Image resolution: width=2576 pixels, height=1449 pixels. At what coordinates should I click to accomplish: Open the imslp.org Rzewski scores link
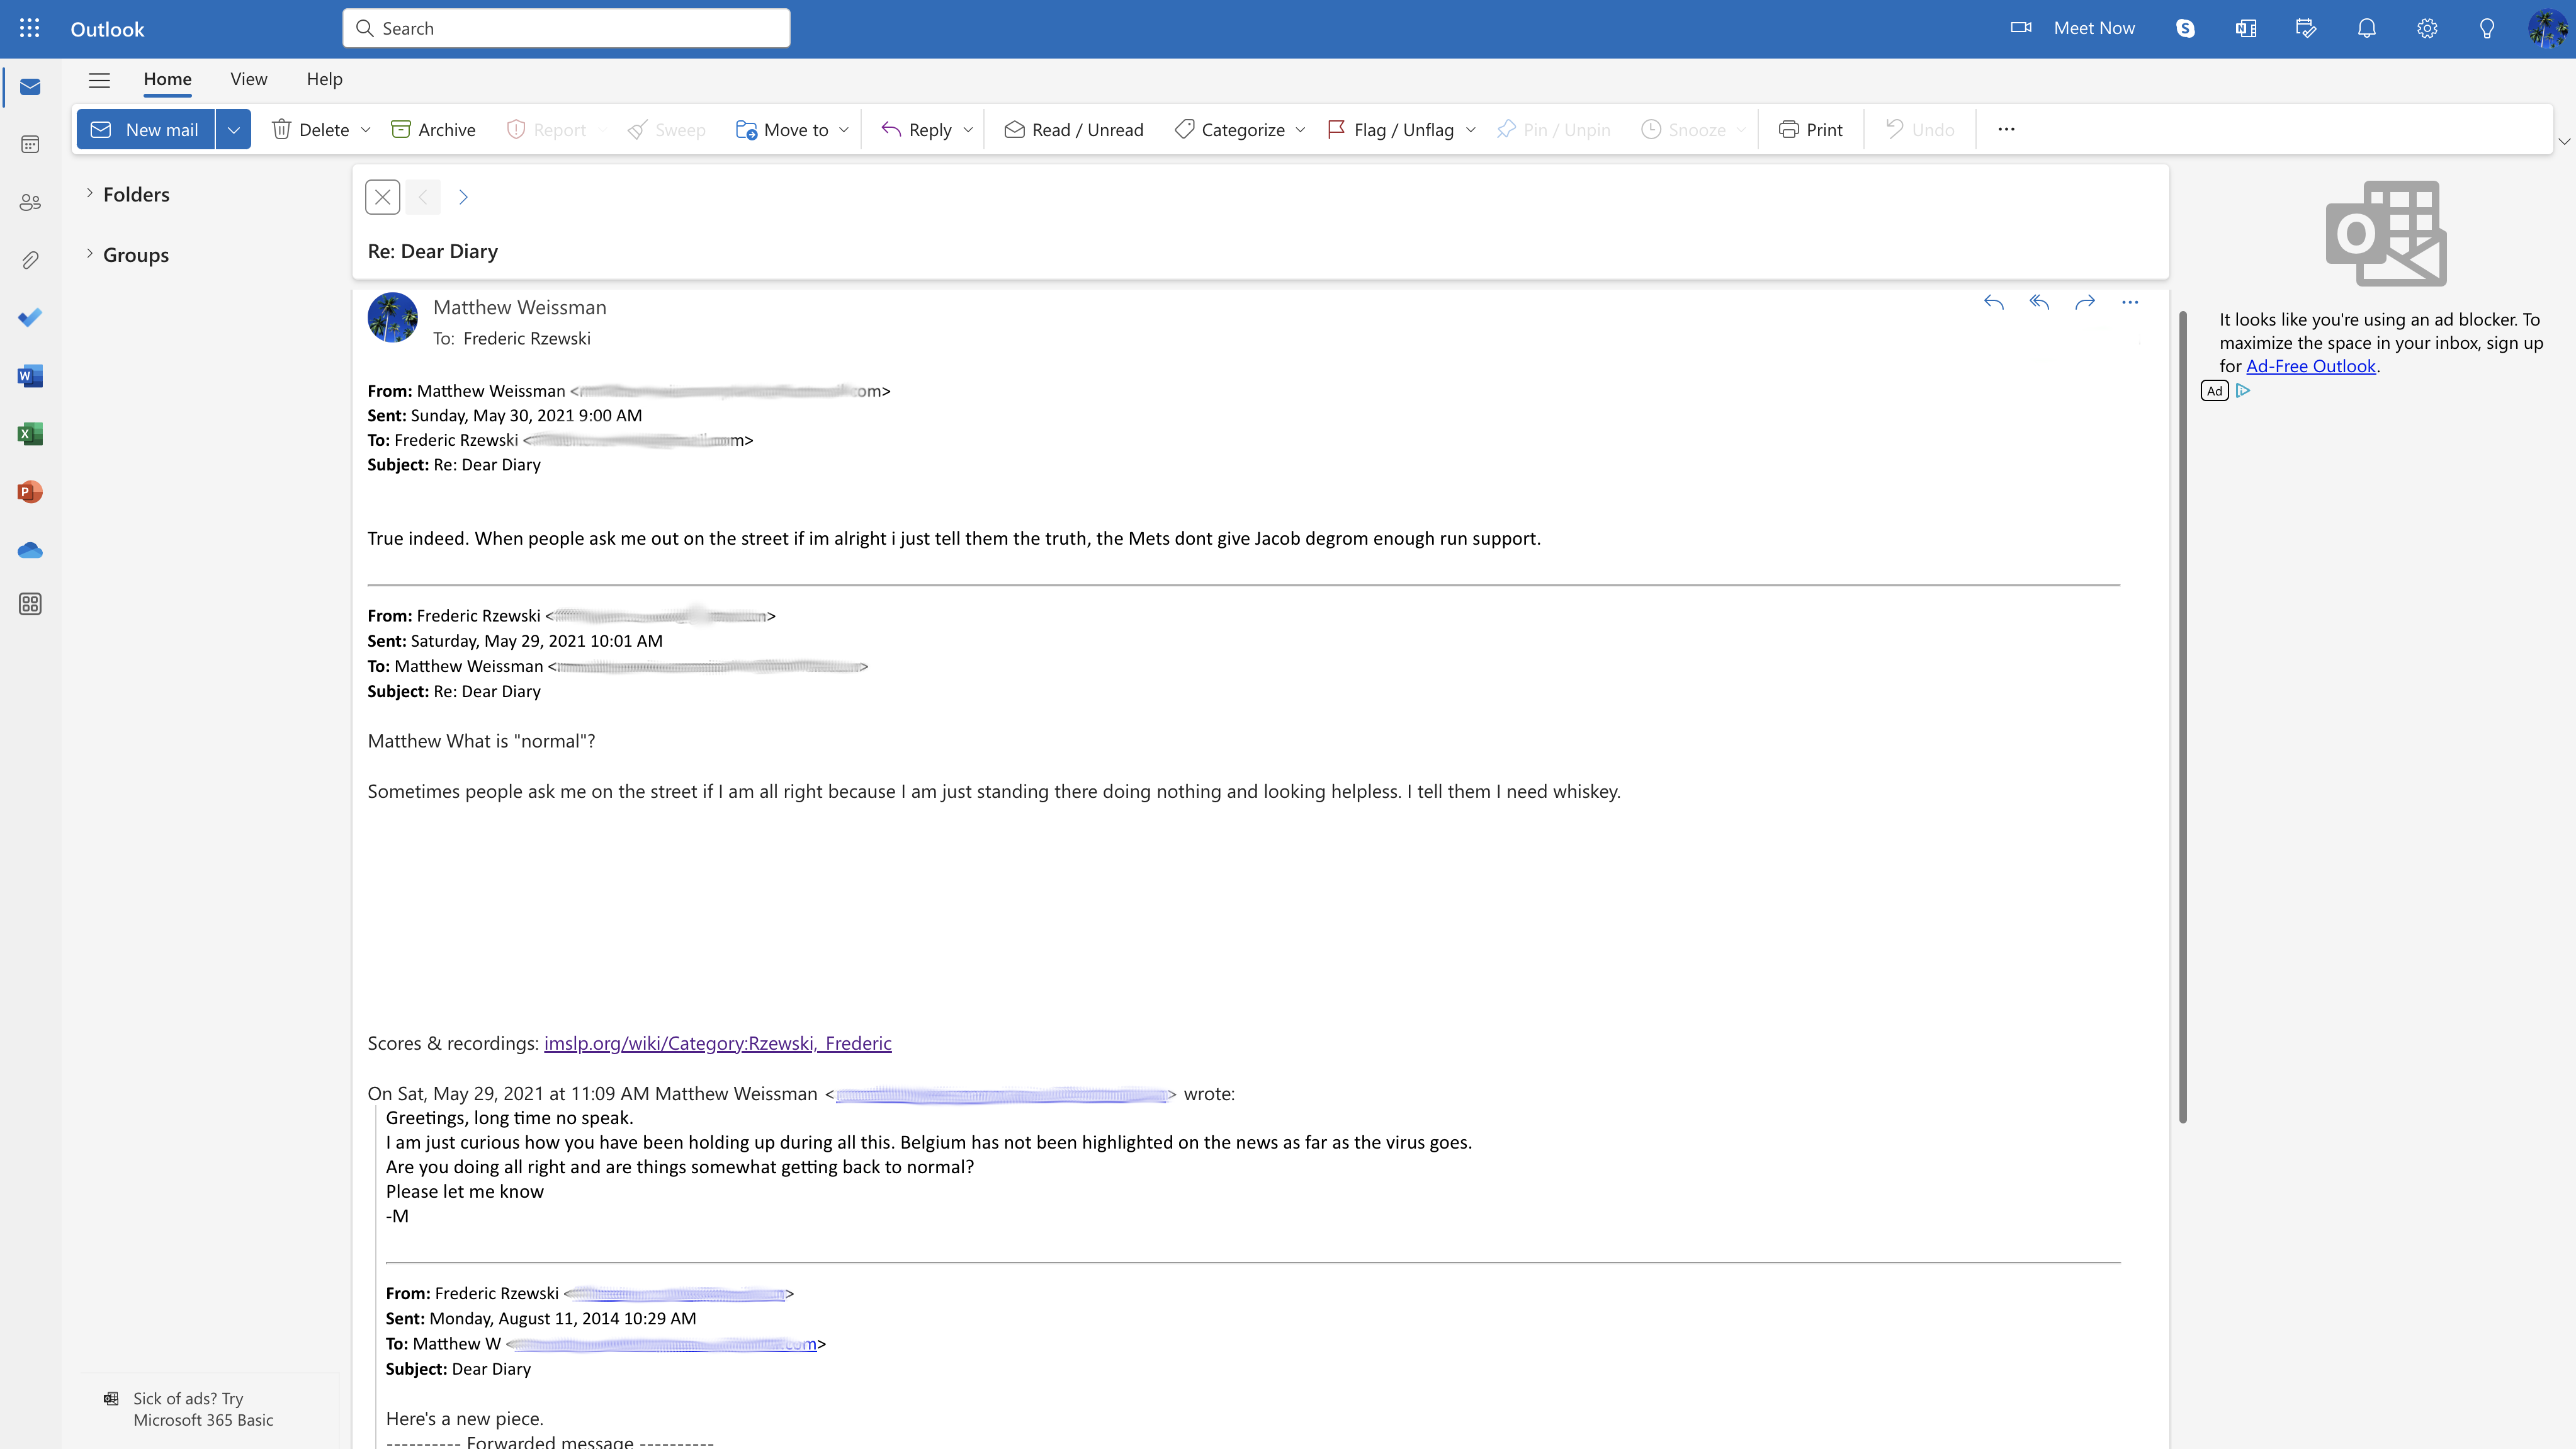click(717, 1043)
